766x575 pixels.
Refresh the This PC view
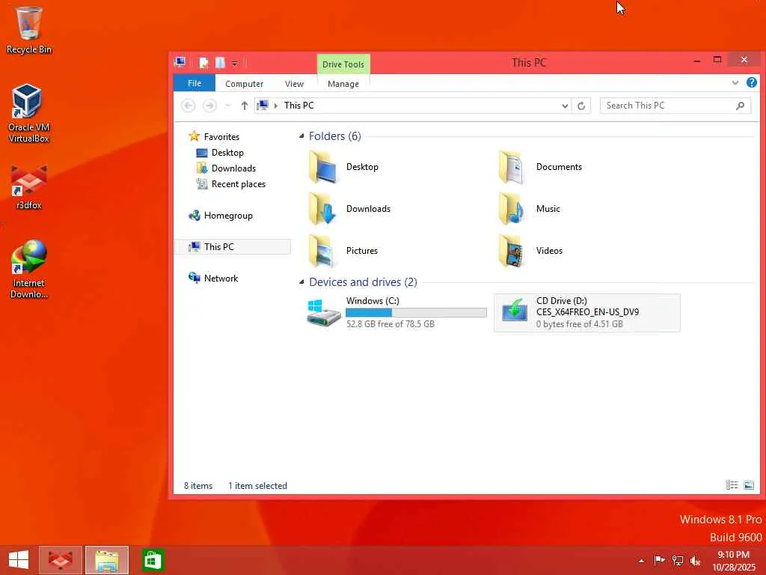pyautogui.click(x=581, y=106)
